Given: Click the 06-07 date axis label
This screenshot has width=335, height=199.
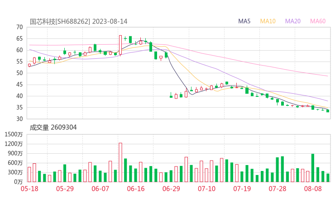Looking at the screenshot, I should [x=100, y=189].
